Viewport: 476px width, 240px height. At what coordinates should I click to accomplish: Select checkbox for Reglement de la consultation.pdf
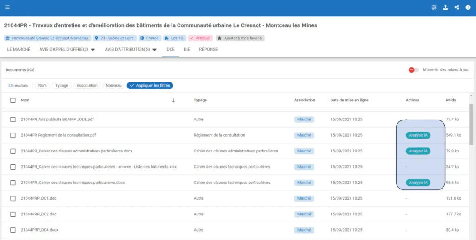(x=13, y=135)
